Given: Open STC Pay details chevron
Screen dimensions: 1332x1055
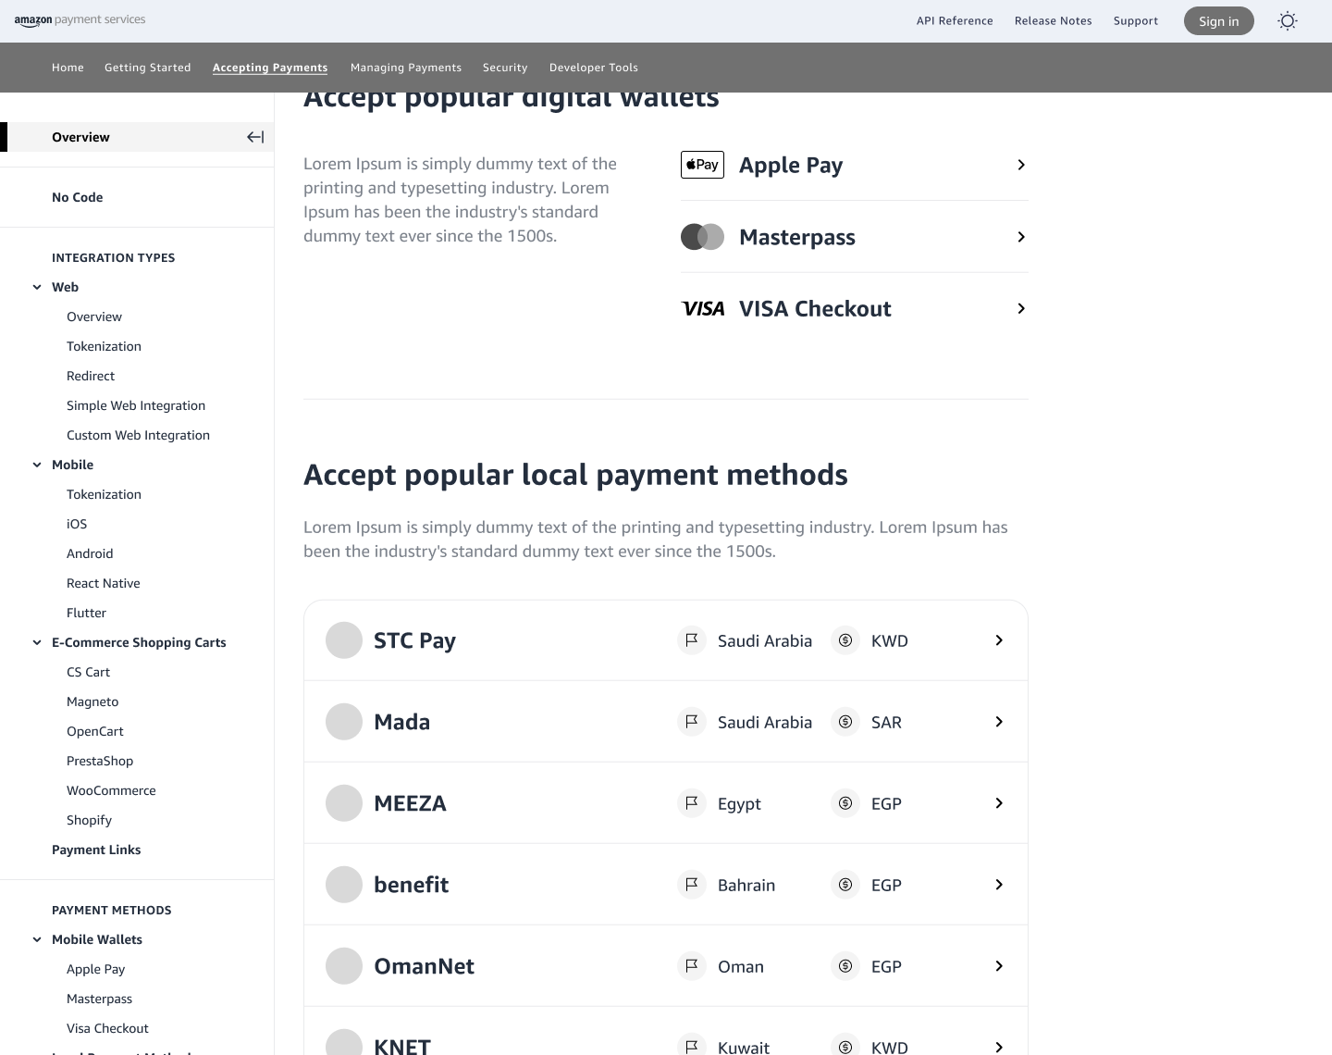Looking at the screenshot, I should tap(999, 640).
